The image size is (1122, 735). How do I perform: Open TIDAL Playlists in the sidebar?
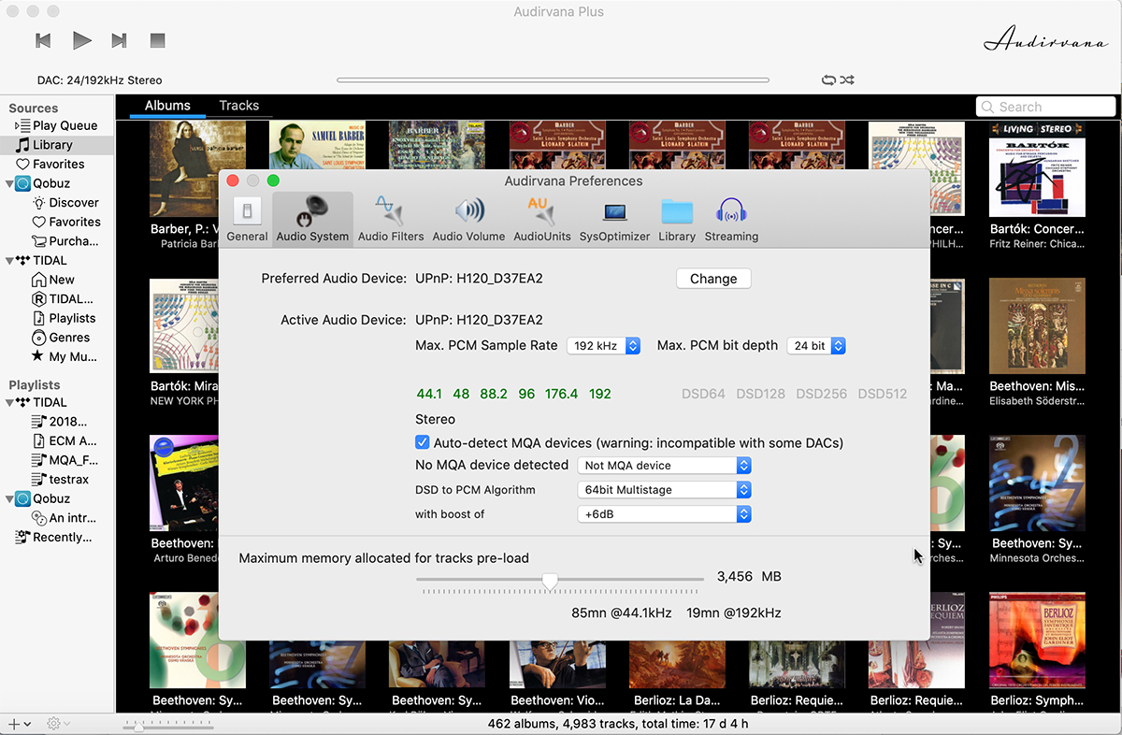click(72, 319)
